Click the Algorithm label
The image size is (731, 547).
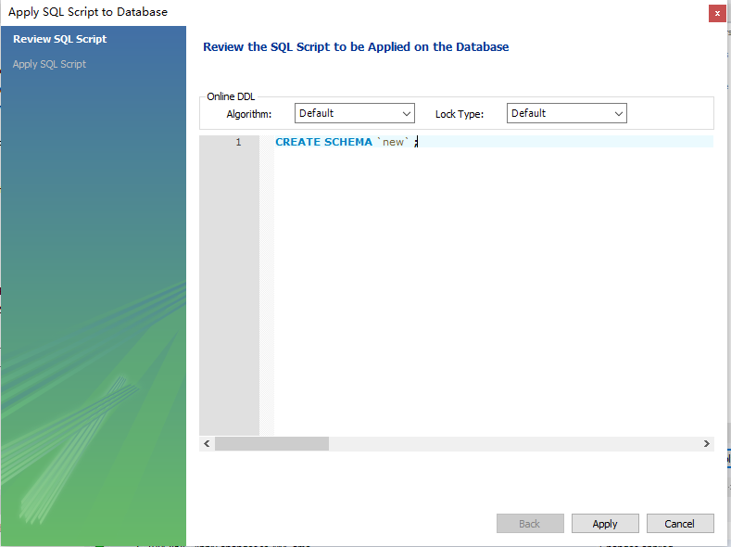[249, 114]
